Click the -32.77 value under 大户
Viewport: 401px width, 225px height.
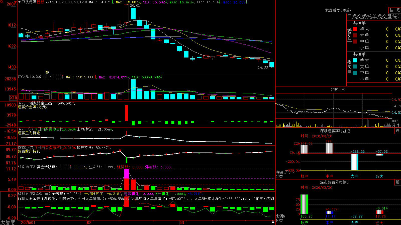tap(356, 216)
